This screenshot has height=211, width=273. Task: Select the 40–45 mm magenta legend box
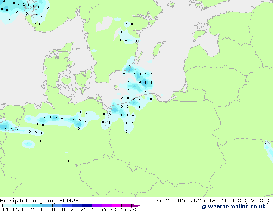tap(117, 205)
